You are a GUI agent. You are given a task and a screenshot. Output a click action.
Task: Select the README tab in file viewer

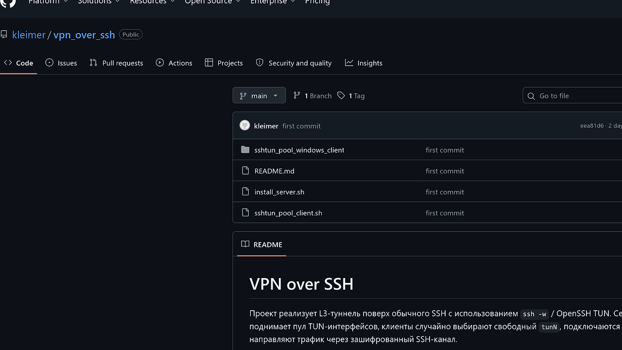point(261,244)
